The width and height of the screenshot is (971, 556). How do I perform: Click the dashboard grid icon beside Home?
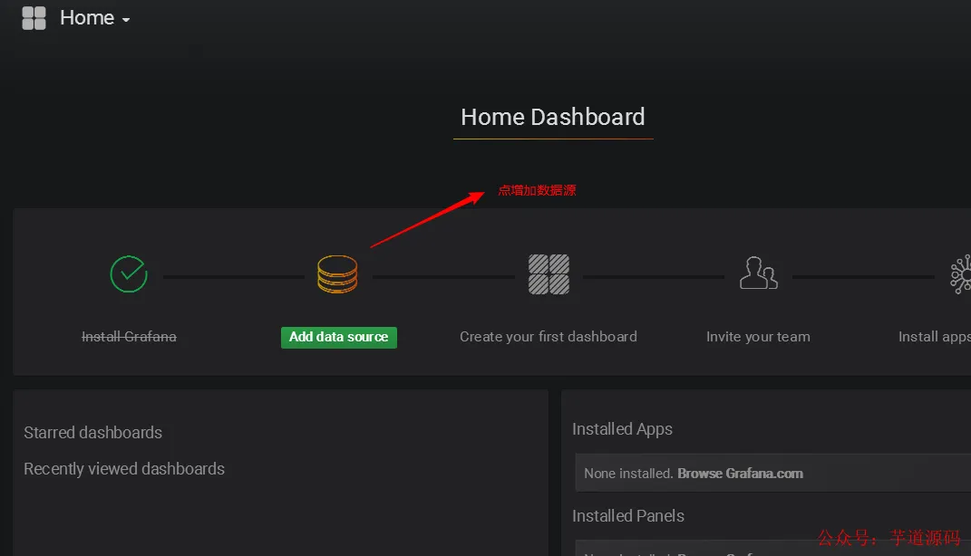pyautogui.click(x=34, y=18)
